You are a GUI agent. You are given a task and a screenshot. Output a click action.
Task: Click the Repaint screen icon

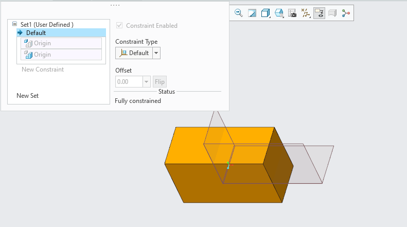(252, 13)
